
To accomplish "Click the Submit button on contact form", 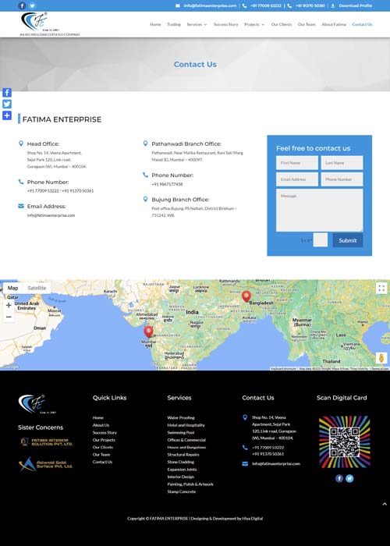I will 348,240.
